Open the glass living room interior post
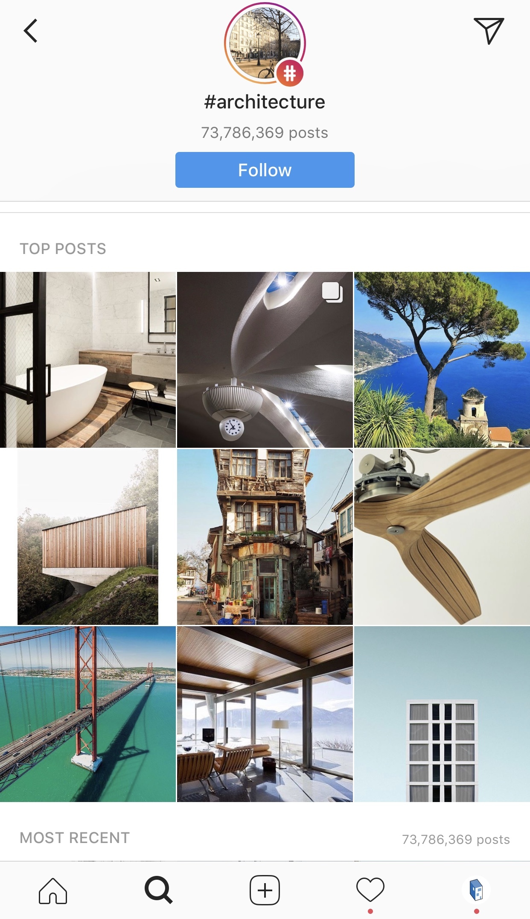The width and height of the screenshot is (530, 919). (x=265, y=714)
